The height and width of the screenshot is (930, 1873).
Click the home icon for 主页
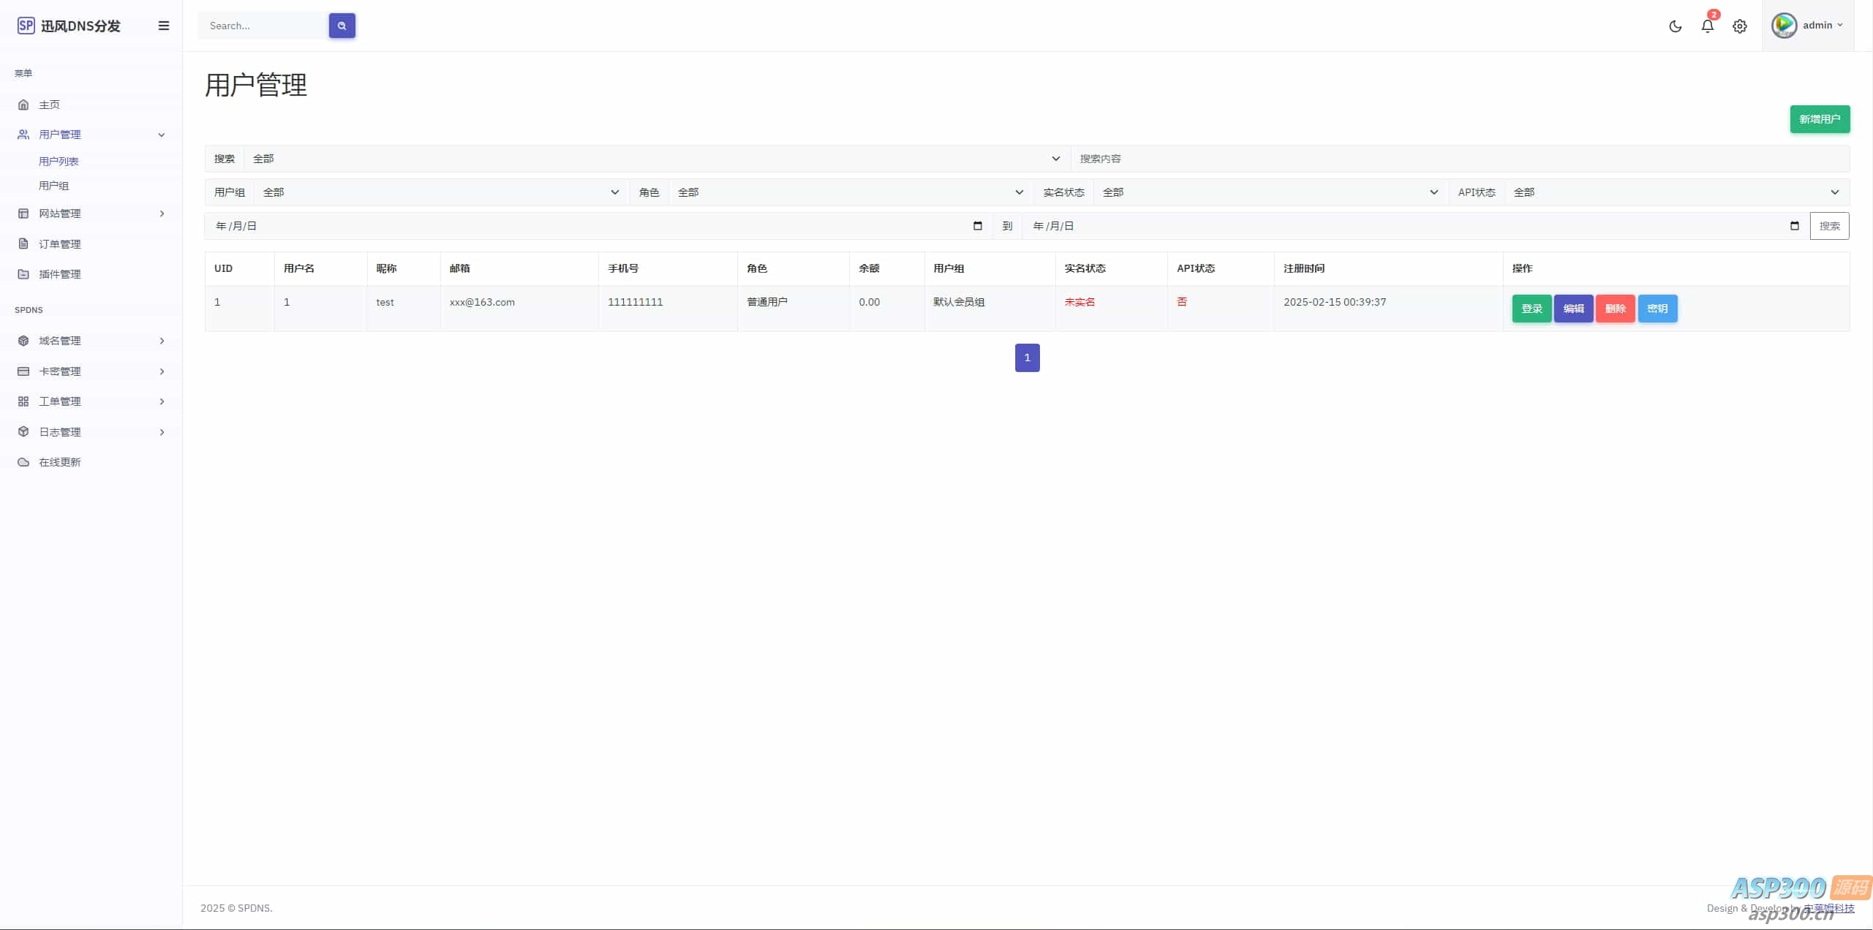coord(23,105)
